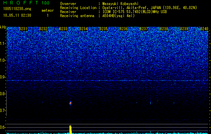The width and height of the screenshot is (211, 134).
Task: Click the HROFFT title text
Action: click(20, 3)
